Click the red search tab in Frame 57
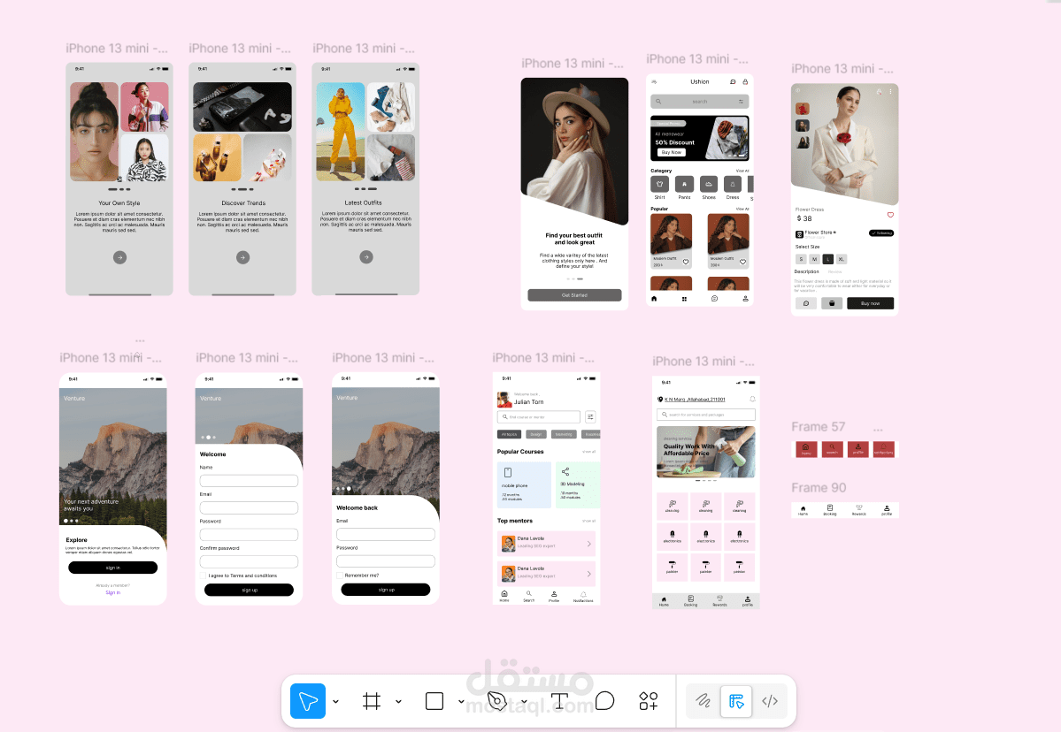 pyautogui.click(x=832, y=449)
